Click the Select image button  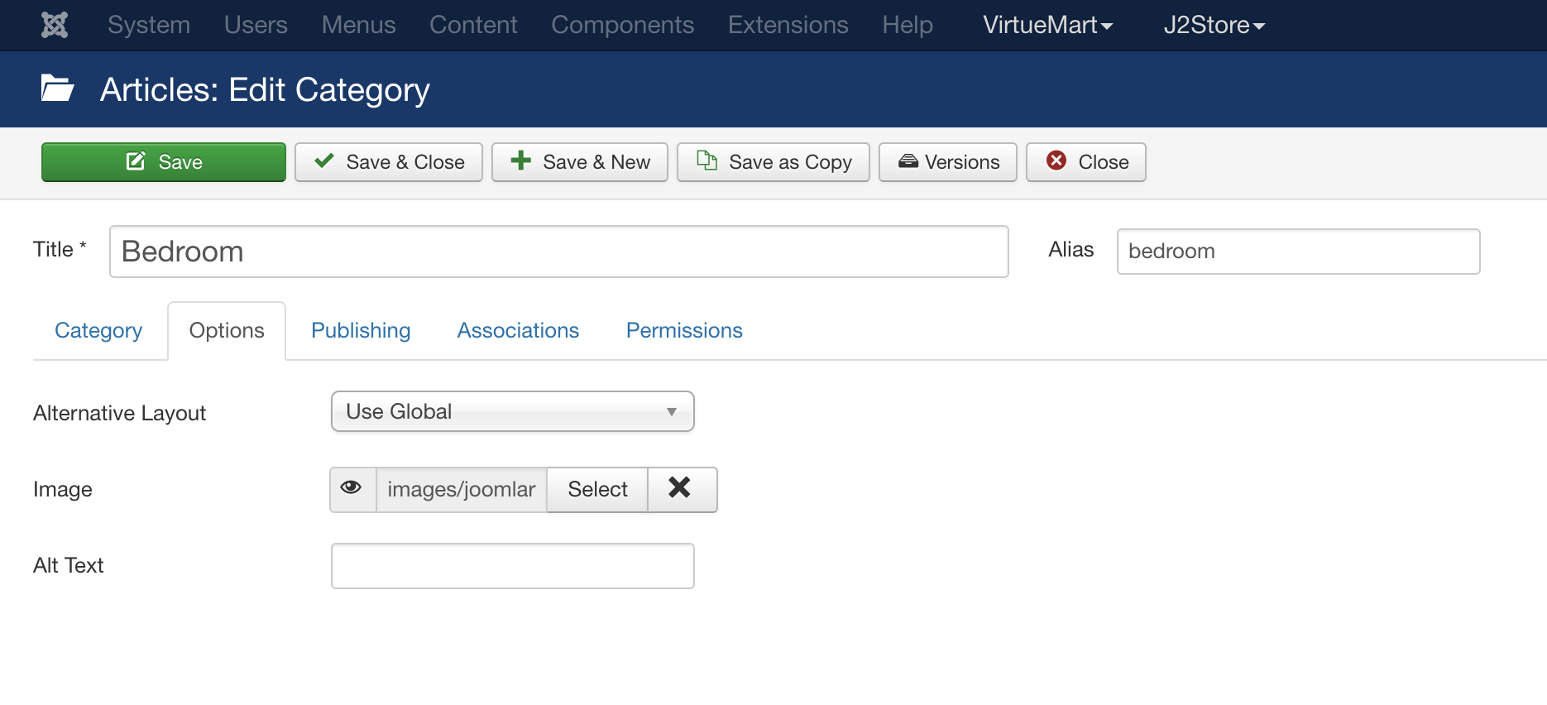click(597, 489)
